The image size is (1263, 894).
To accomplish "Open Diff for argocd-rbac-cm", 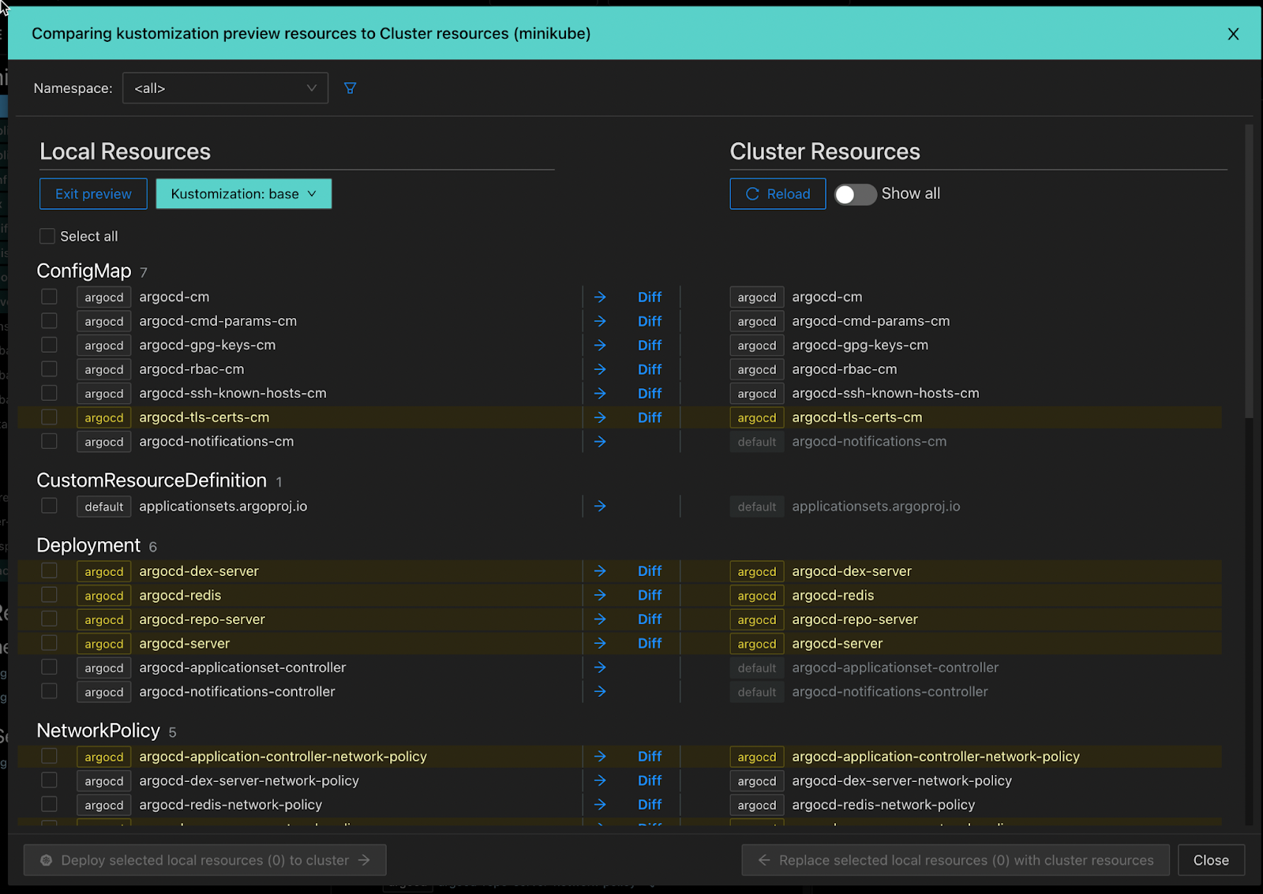I will pyautogui.click(x=650, y=369).
